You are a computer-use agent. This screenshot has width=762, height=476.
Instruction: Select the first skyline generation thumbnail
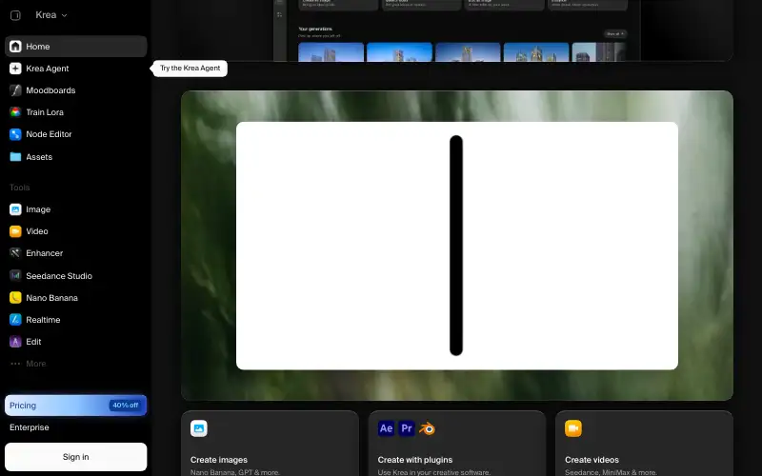point(331,52)
